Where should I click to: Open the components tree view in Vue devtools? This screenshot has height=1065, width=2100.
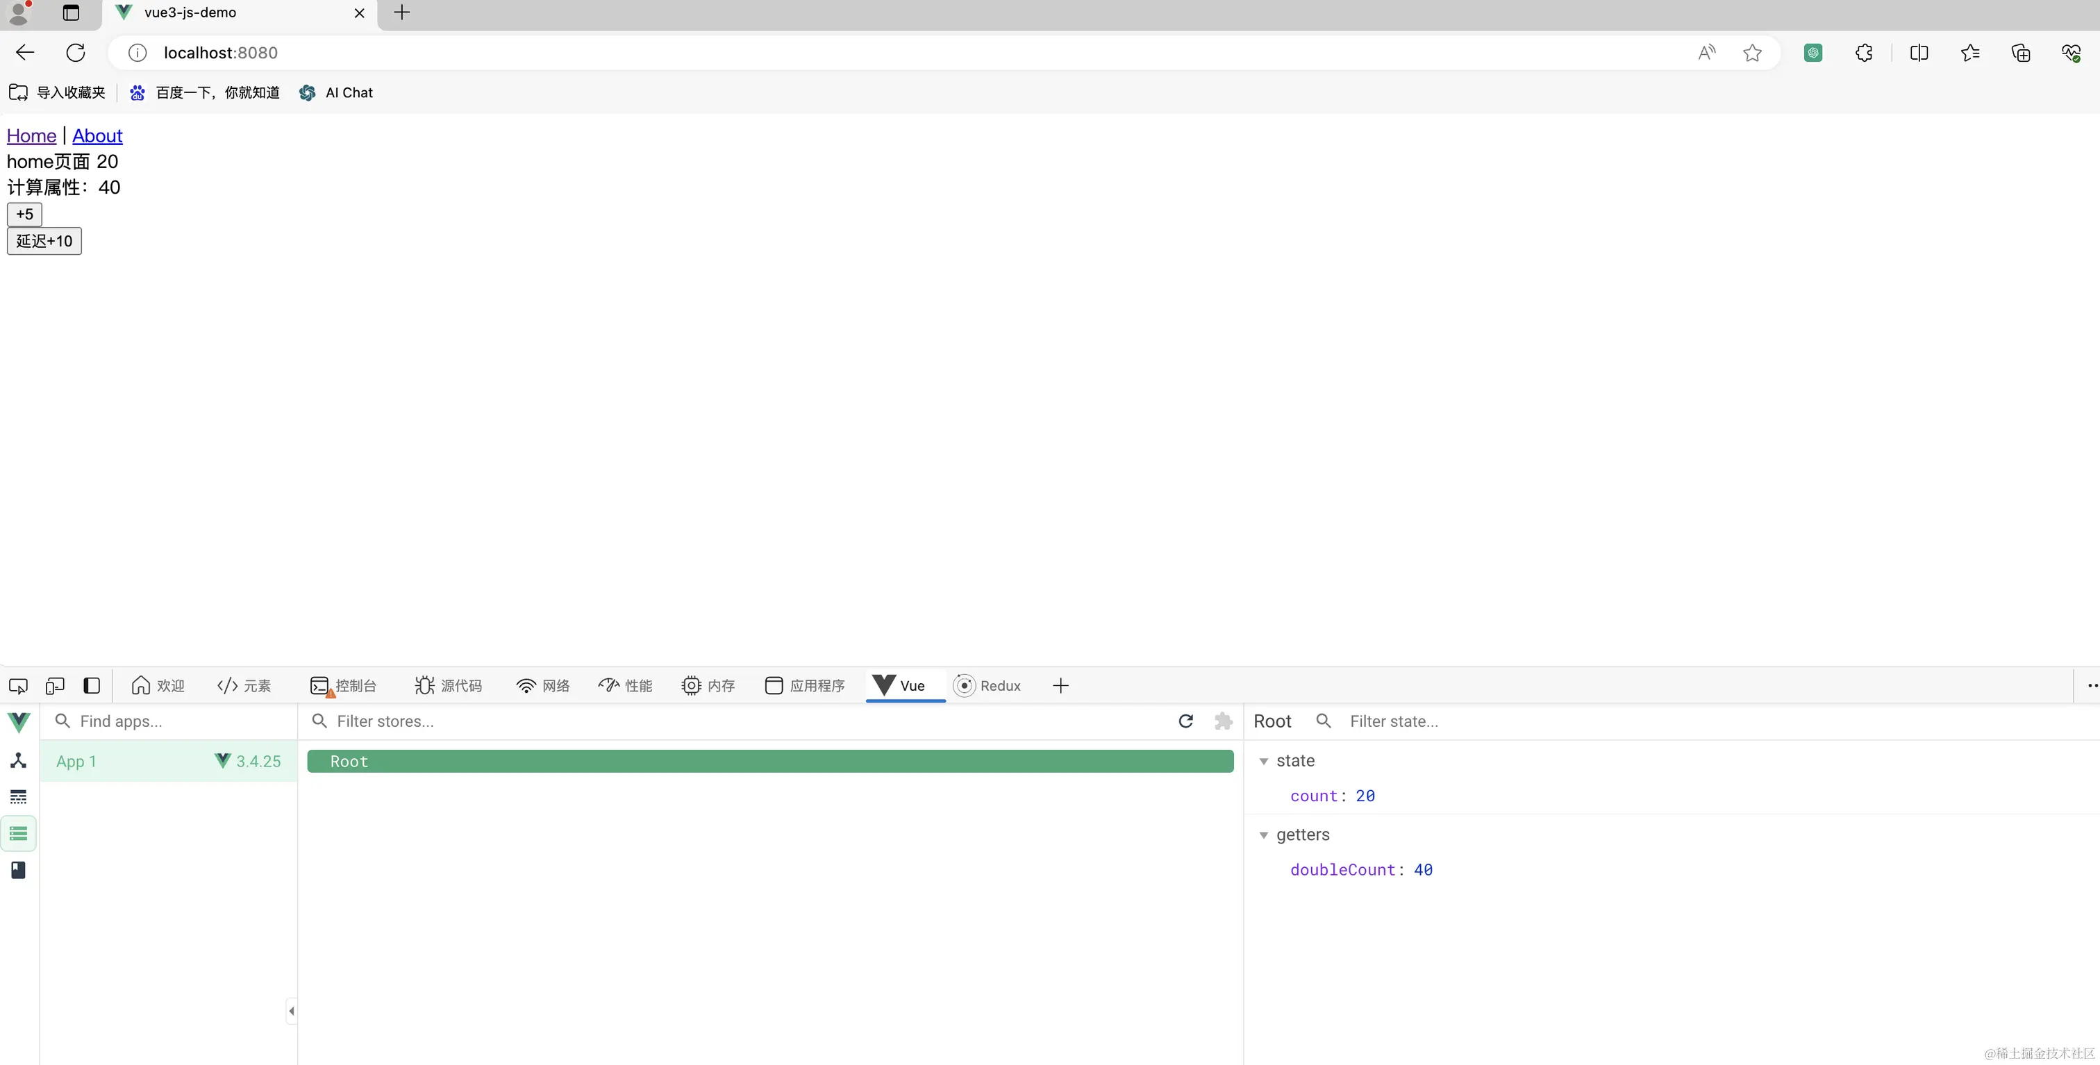pyautogui.click(x=18, y=760)
